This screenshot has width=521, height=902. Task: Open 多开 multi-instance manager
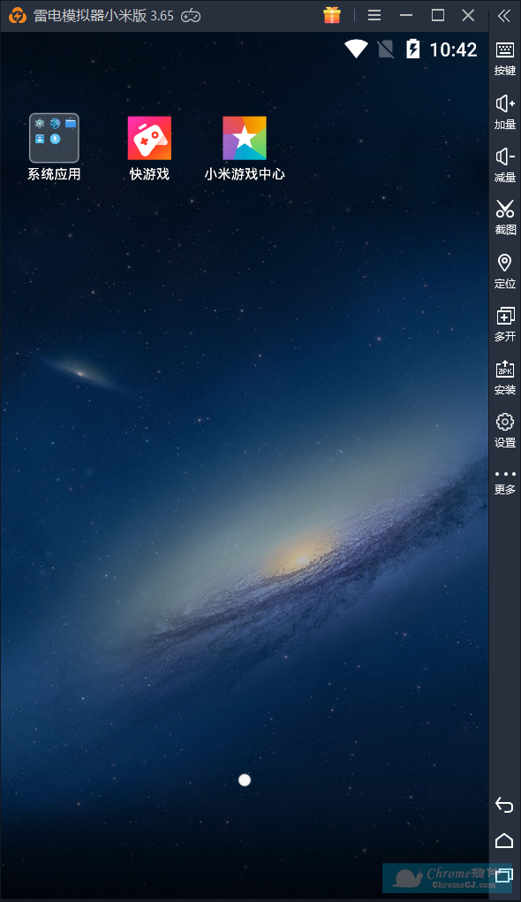click(x=505, y=325)
